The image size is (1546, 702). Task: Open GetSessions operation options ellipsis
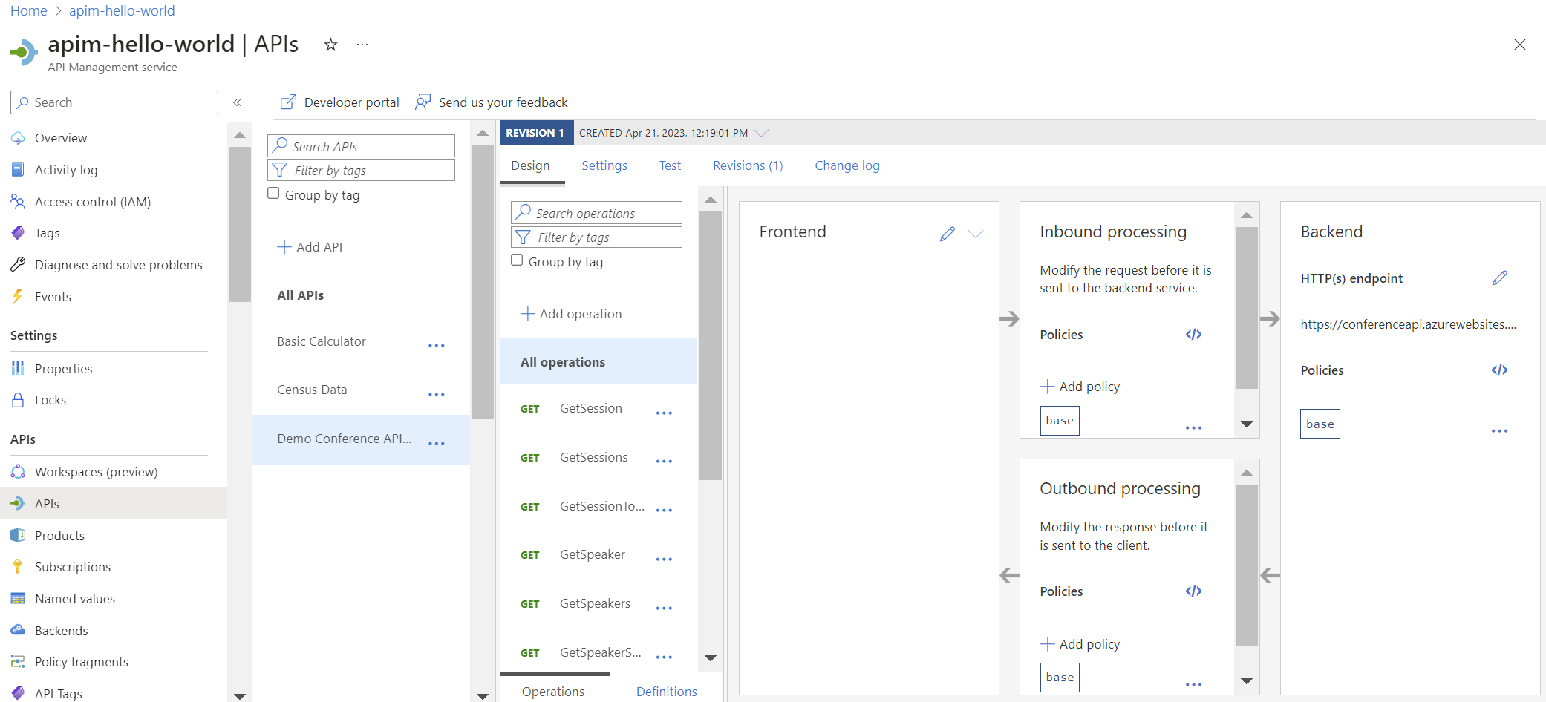click(664, 462)
